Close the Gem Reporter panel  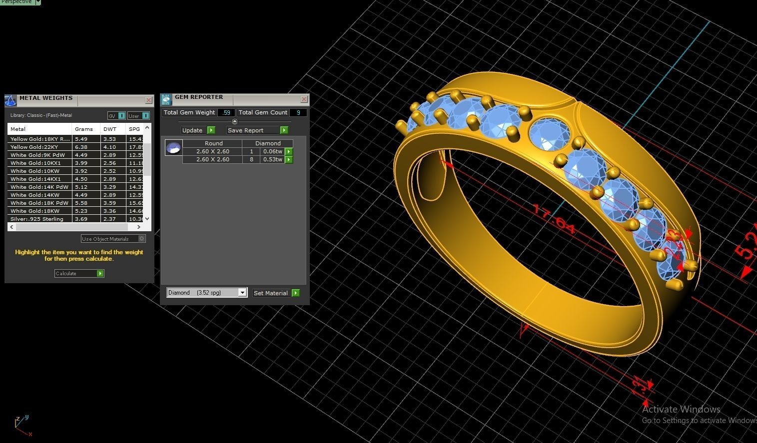(304, 99)
